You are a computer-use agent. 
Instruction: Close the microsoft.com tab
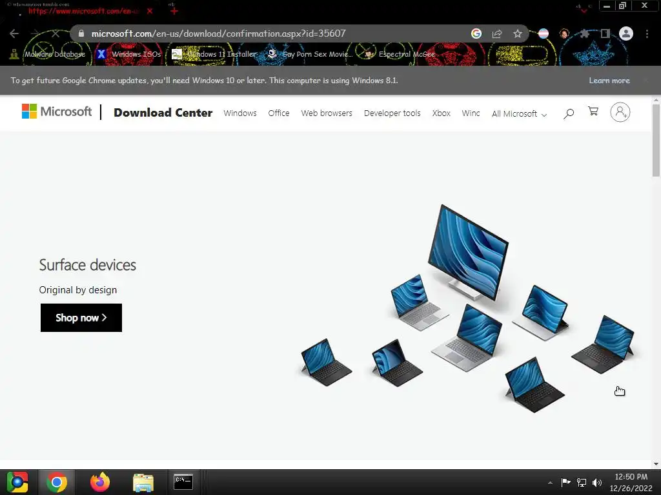(150, 11)
